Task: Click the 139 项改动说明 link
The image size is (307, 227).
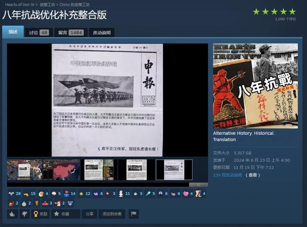Action: tap(227, 175)
